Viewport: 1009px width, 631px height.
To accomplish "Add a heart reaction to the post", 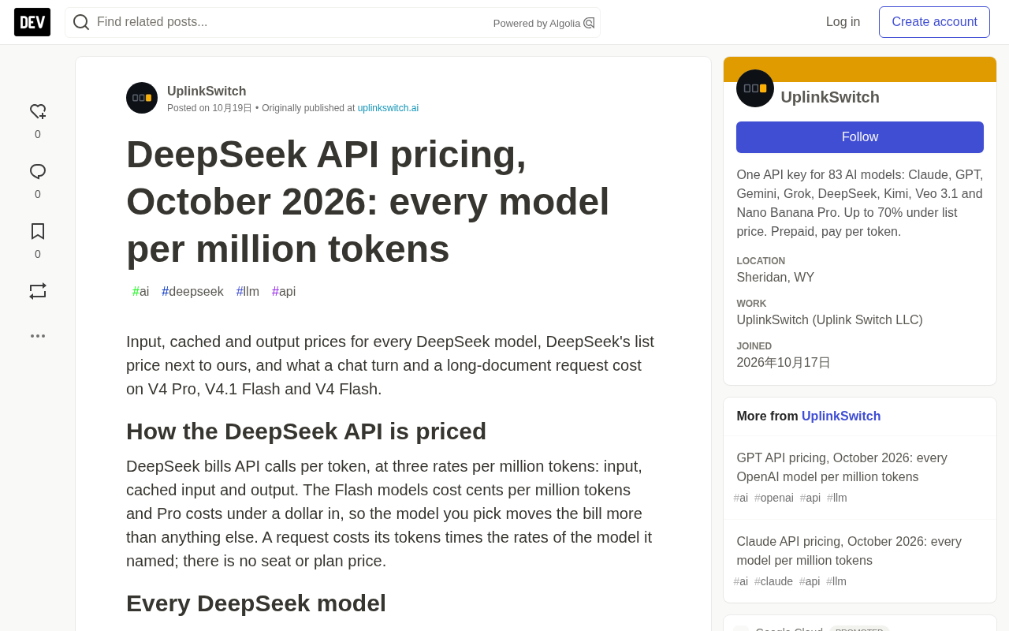I will [38, 111].
